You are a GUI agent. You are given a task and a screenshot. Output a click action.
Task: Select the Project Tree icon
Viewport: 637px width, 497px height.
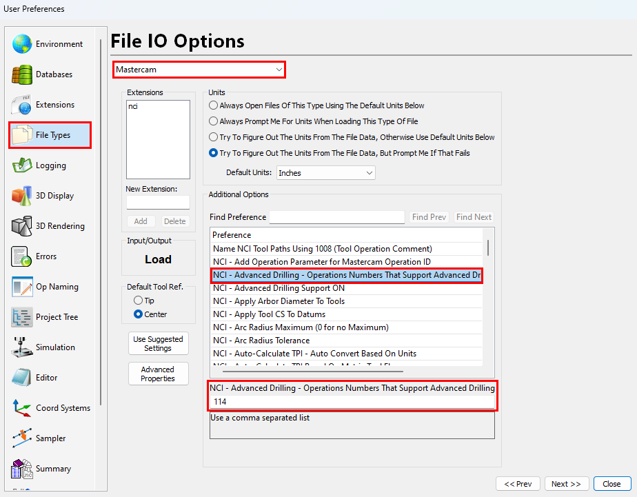(x=22, y=316)
